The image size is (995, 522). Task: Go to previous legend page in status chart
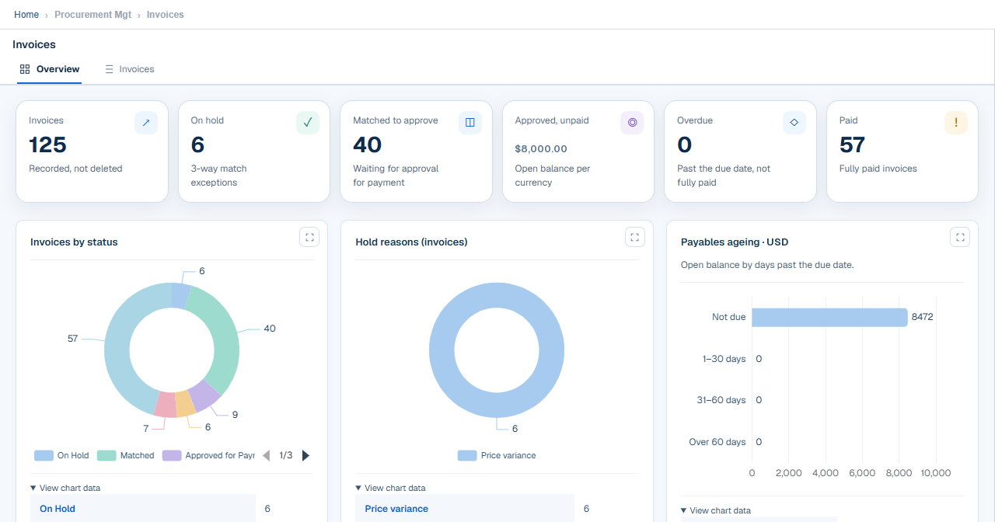266,455
